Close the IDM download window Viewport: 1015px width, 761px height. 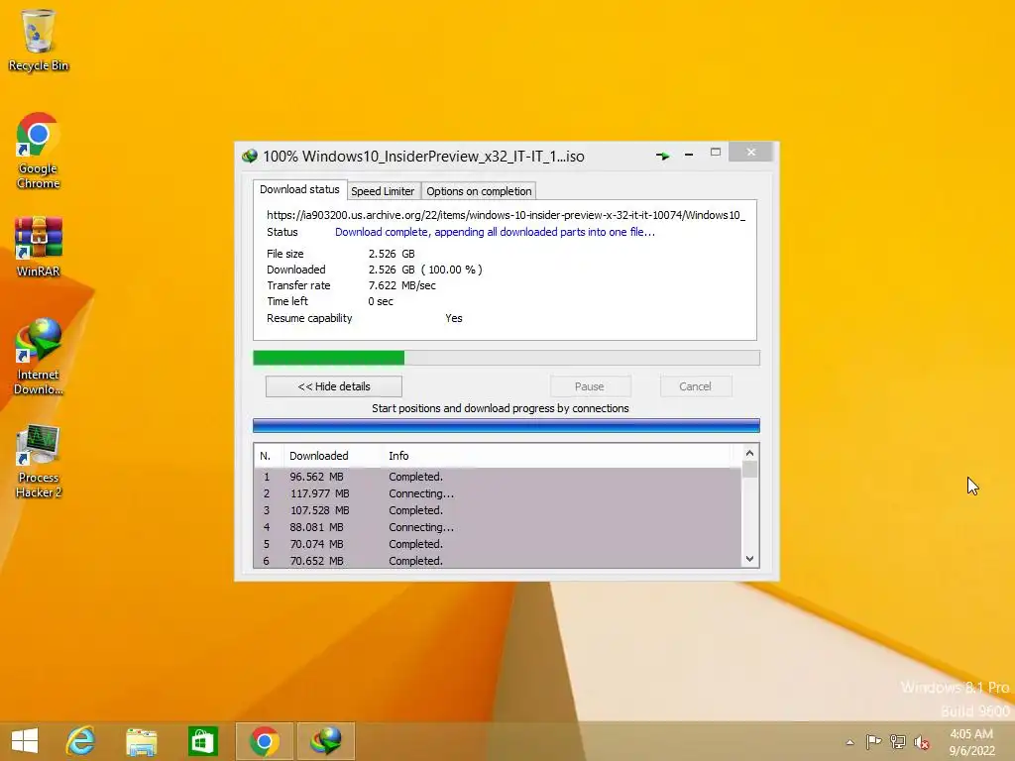751,152
